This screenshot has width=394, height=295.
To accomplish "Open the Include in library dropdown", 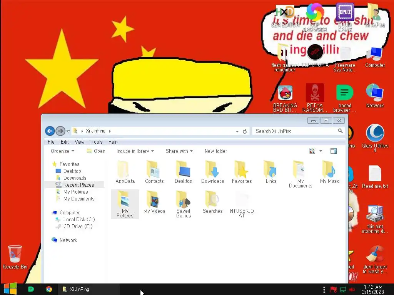I will click(135, 151).
